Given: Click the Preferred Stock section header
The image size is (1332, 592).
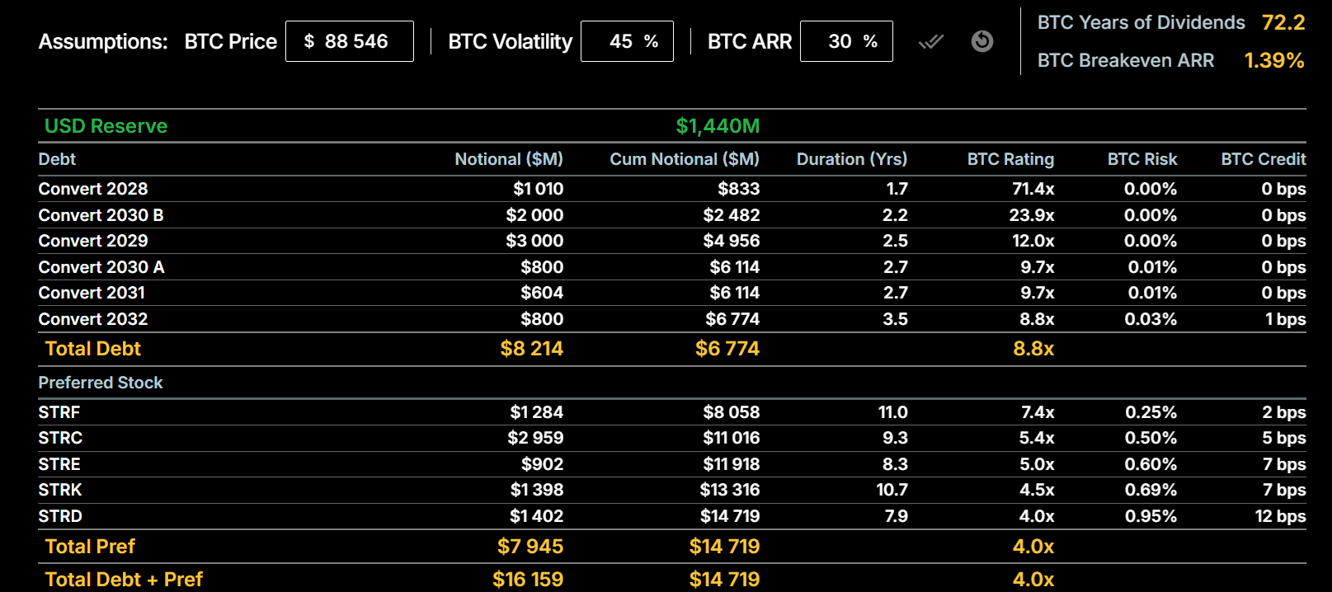Looking at the screenshot, I should tap(101, 383).
